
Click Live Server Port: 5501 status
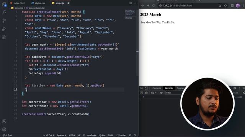point(106,135)
